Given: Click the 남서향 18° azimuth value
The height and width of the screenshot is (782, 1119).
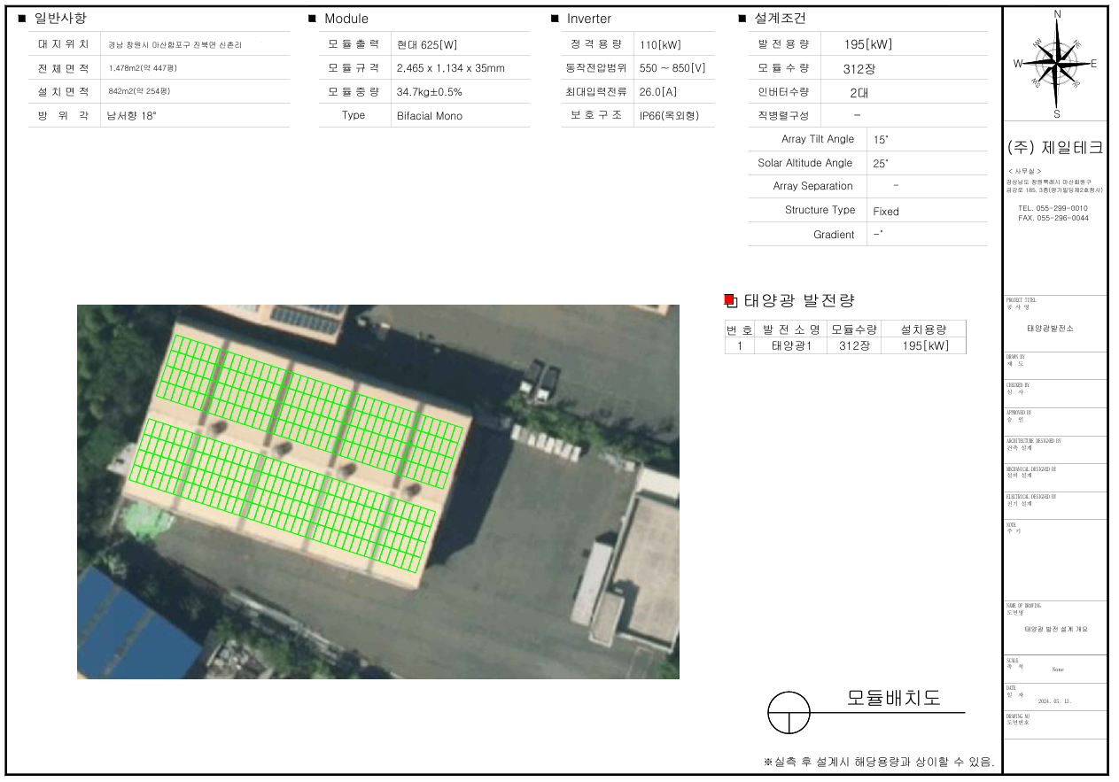Looking at the screenshot, I should [131, 115].
